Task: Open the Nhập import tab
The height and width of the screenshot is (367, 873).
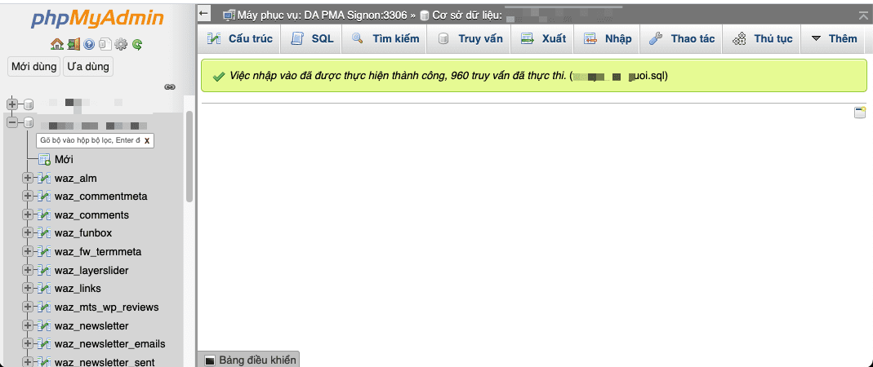Action: coord(608,38)
